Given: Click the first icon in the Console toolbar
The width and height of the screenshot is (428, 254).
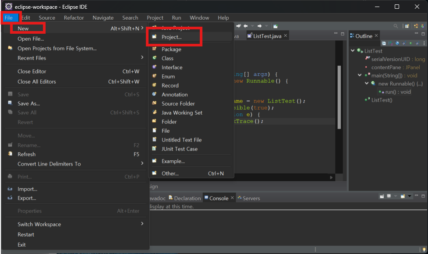Looking at the screenshot, I should pos(382,196).
